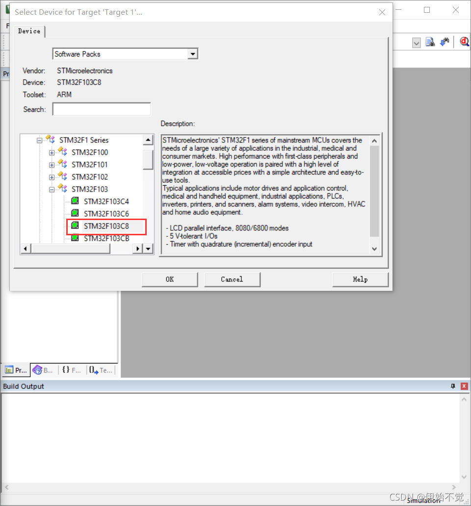Click the device tree vertical scrollbar thumb
This screenshot has width=471, height=506.
148,160
